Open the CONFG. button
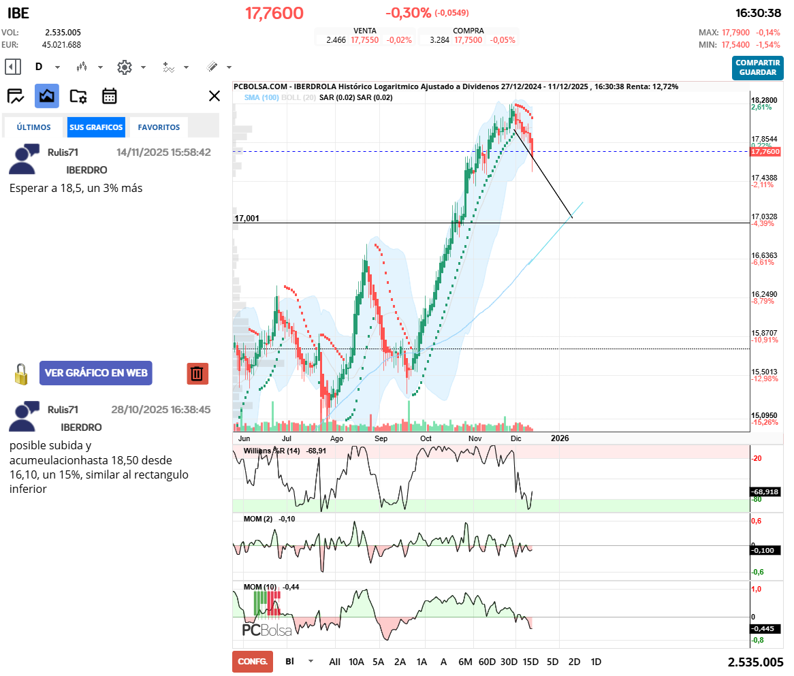794x676 pixels. pyautogui.click(x=252, y=662)
